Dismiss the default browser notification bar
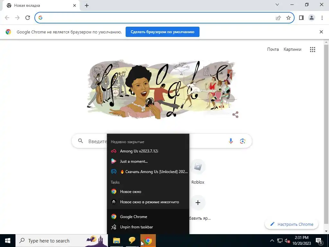This screenshot has height=247, width=329. (321, 32)
